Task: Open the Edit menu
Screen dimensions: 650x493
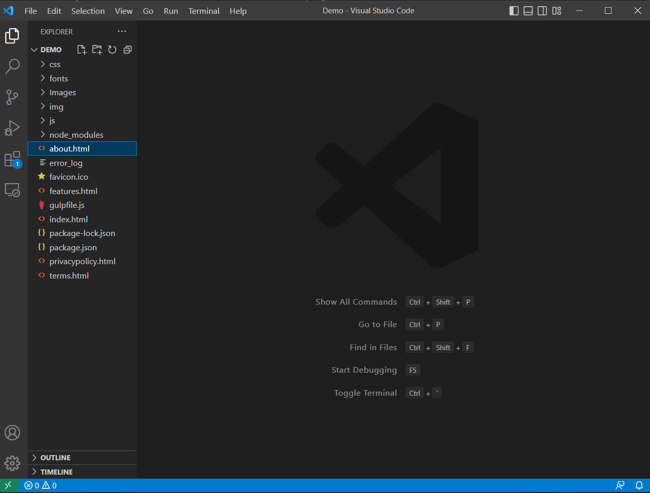Action: tap(54, 11)
